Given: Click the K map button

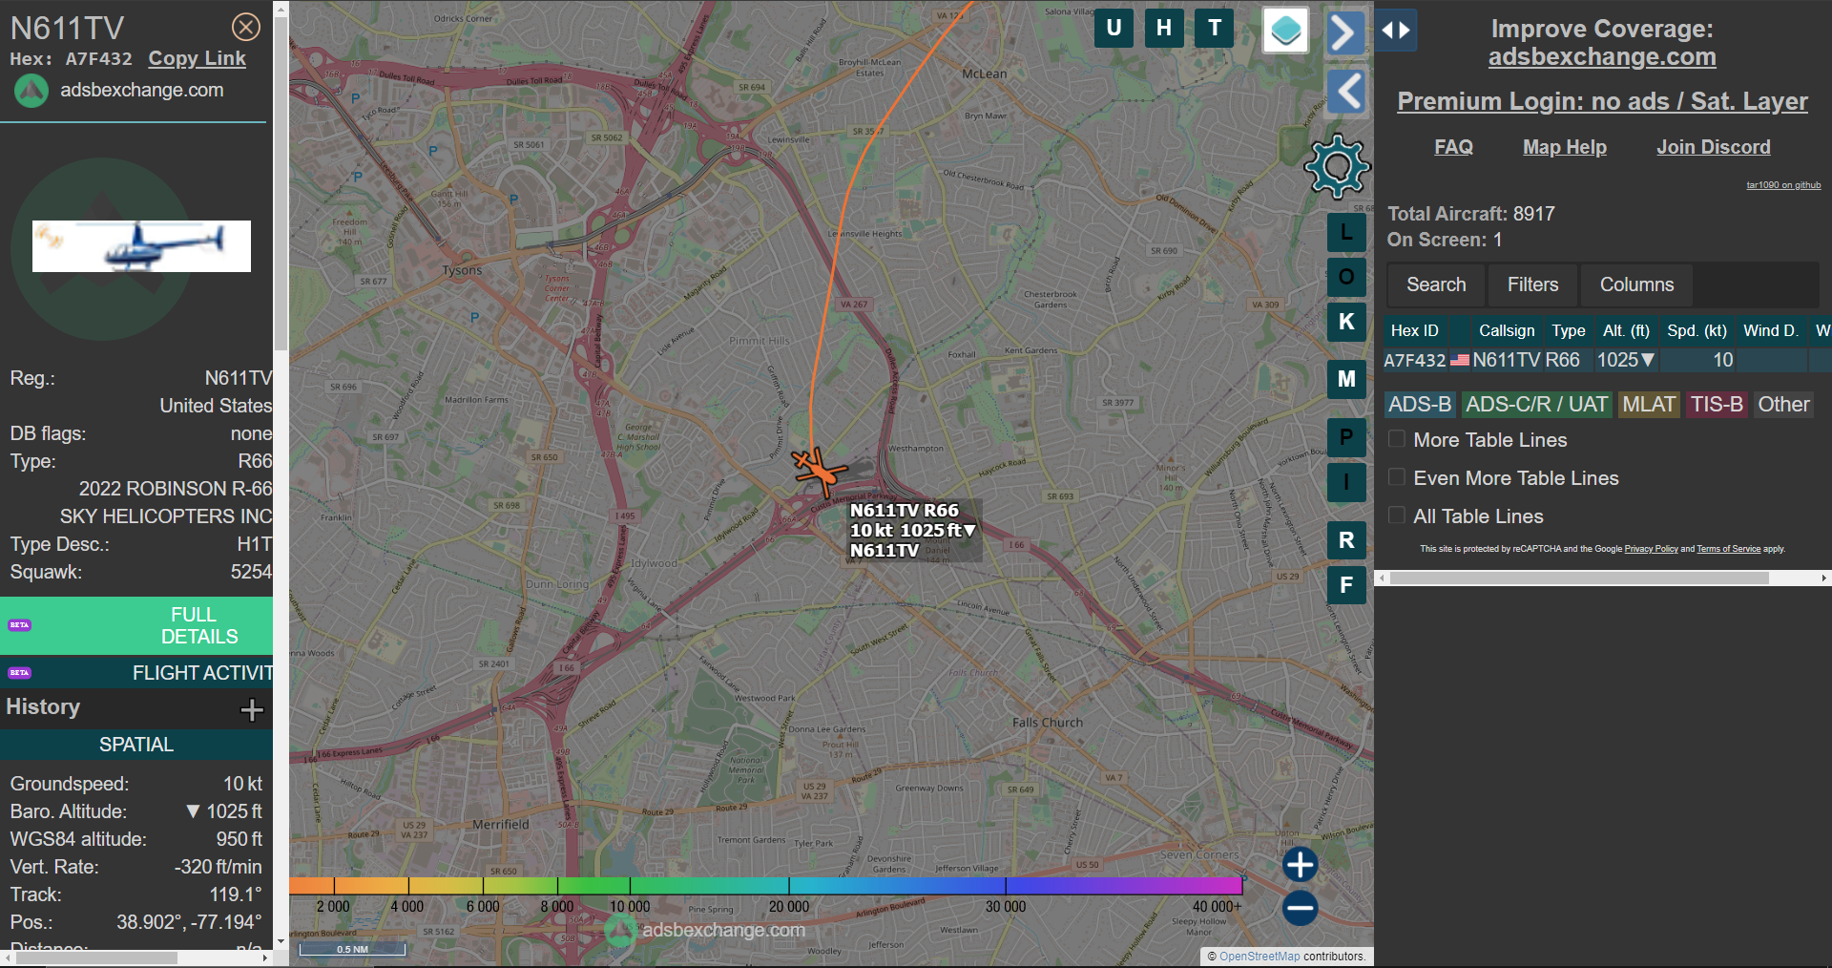Looking at the screenshot, I should tap(1346, 322).
